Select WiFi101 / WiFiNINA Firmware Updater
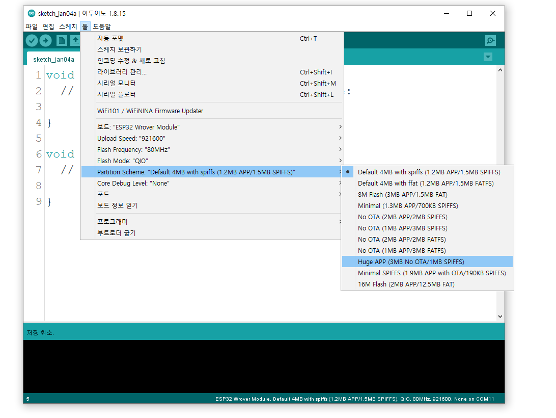556x418 pixels. pyautogui.click(x=212, y=111)
